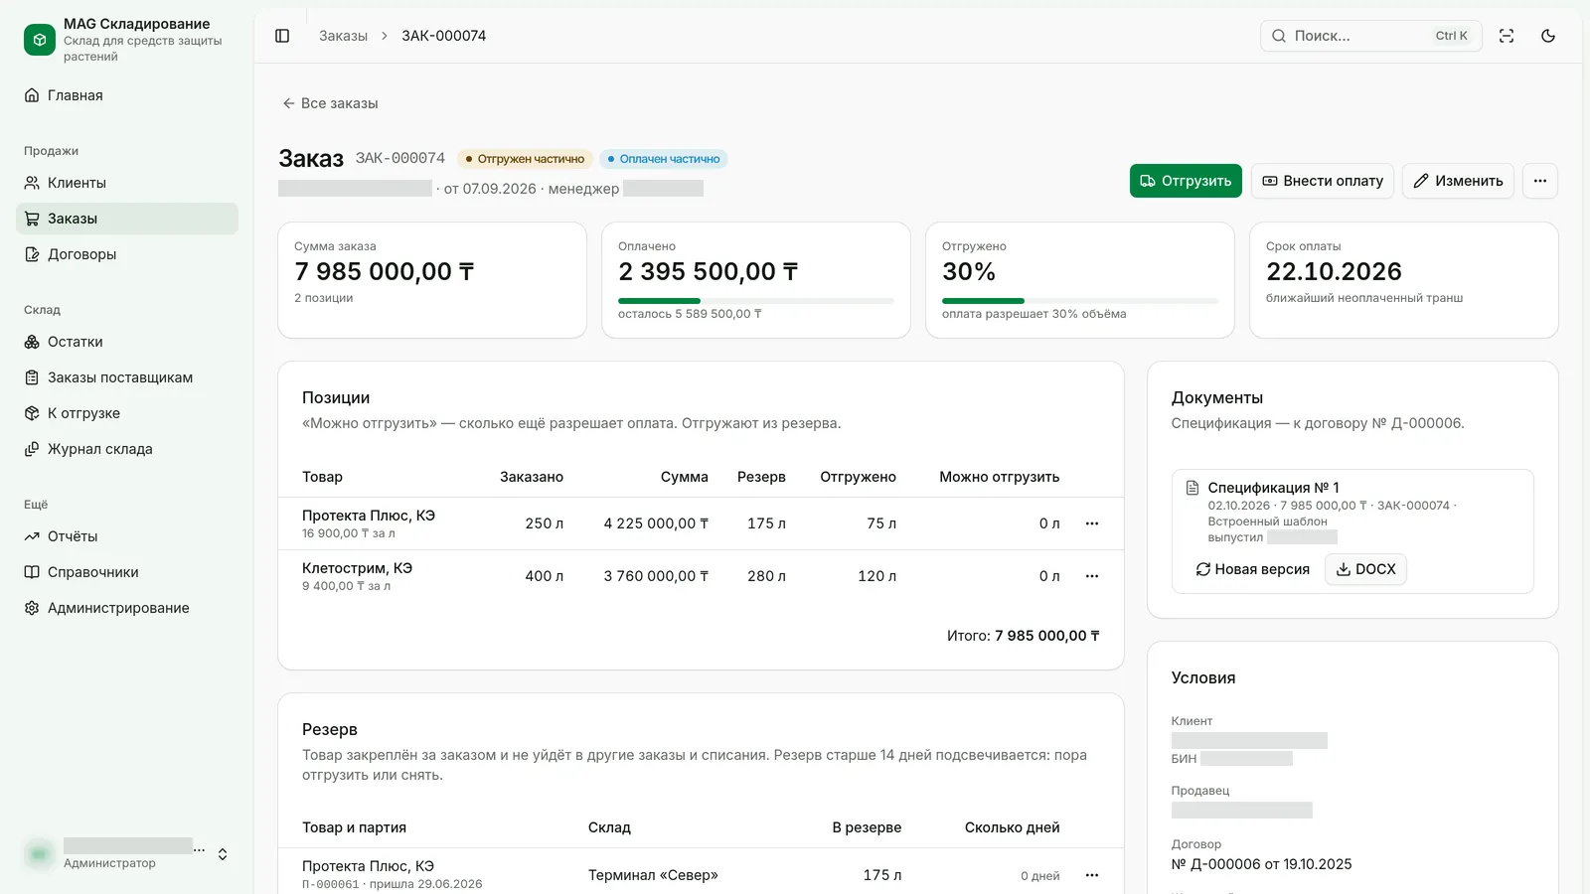Expand the user account switcher chevron
1590x894 pixels.
coord(223,854)
